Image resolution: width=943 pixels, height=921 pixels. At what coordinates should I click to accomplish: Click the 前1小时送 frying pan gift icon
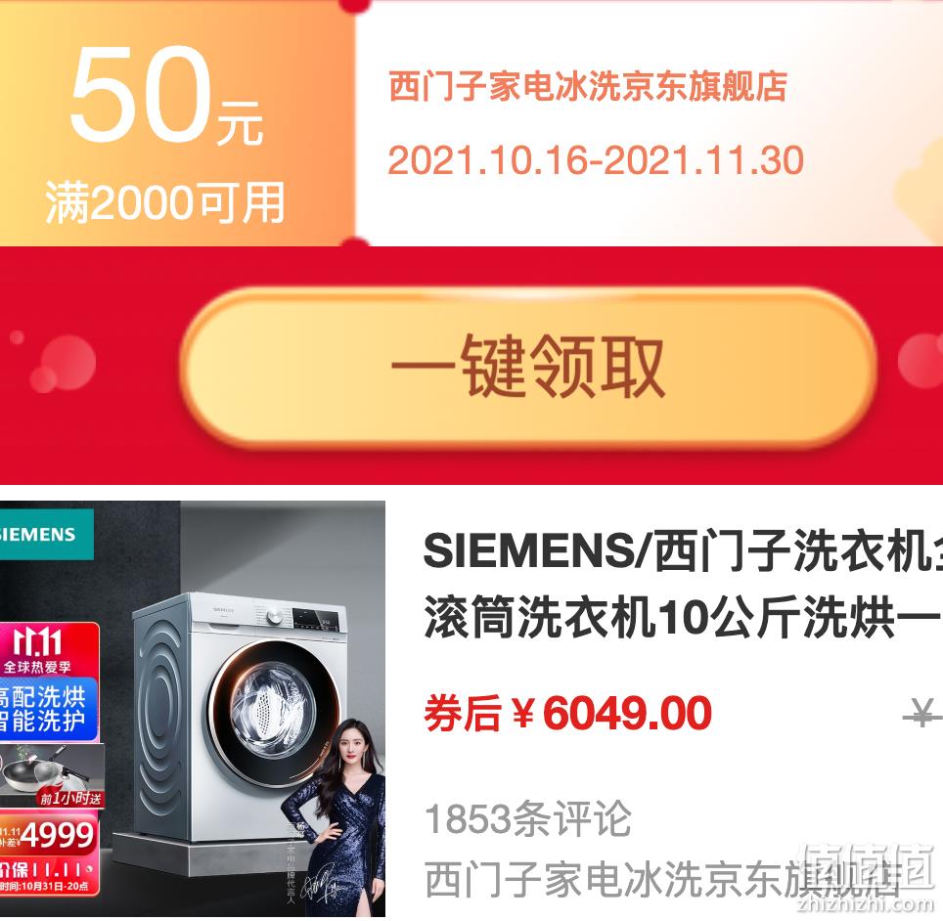(x=52, y=776)
